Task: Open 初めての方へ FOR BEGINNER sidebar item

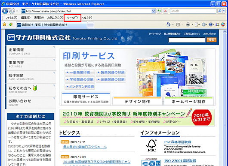Action: [x=31, y=90]
